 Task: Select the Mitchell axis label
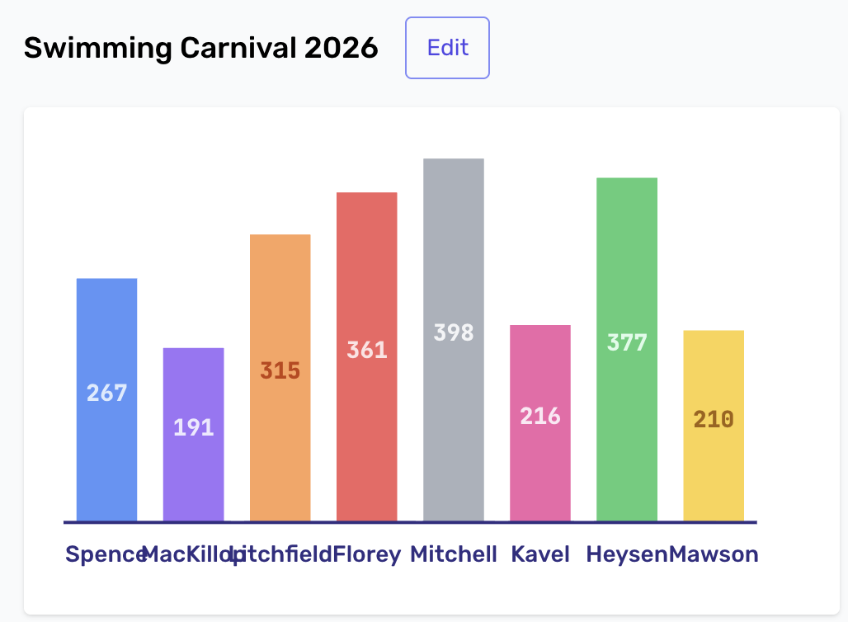click(x=454, y=554)
